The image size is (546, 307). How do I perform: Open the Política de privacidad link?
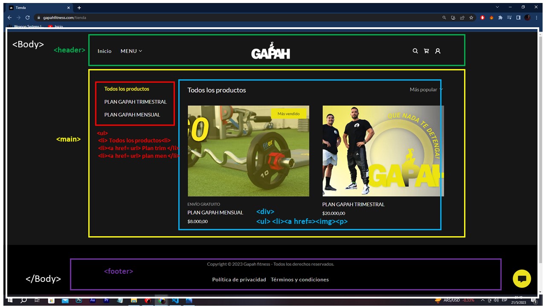[x=239, y=280]
